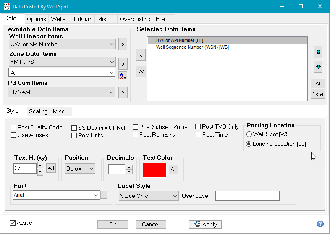Viewport: 330px width, 234px height.
Task: Add Pd Cum item with arrow button
Action: click(123, 92)
